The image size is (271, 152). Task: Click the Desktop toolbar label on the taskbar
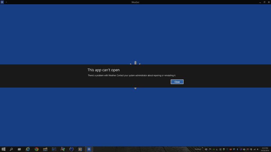click(198, 149)
